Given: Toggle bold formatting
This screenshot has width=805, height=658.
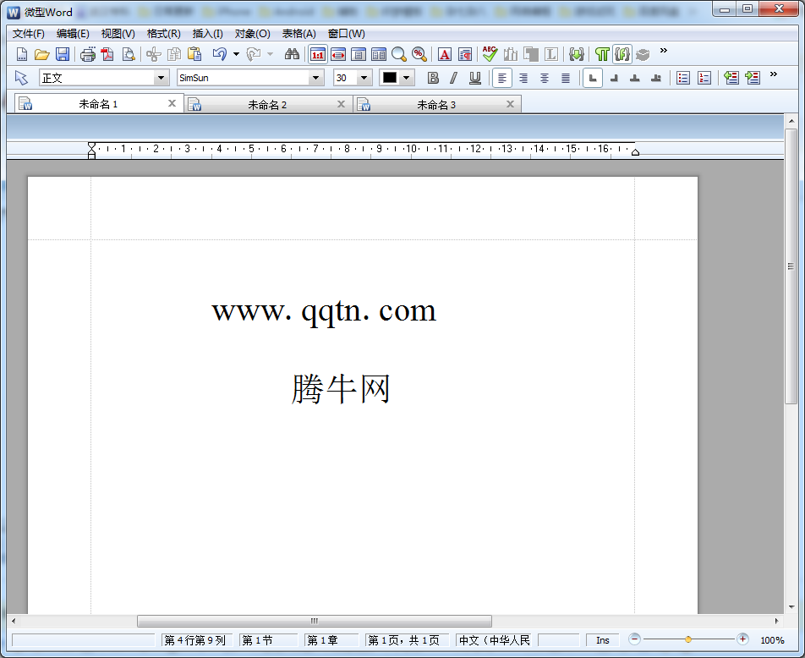Looking at the screenshot, I should tap(433, 78).
